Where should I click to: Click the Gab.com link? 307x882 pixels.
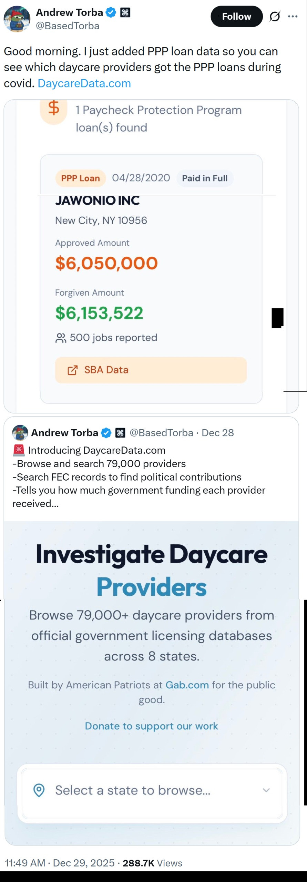(187, 685)
